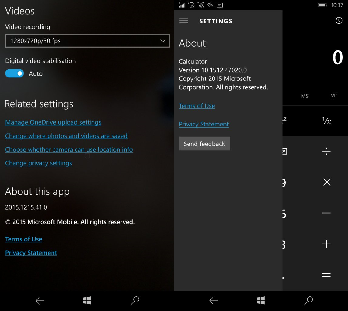Open Calculator Privacy Statement link
348x311 pixels.
click(204, 124)
